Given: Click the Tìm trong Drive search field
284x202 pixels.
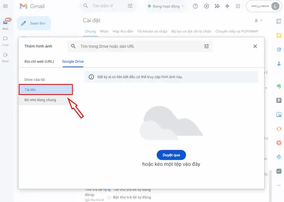Looking at the screenshot, I should pos(138,46).
